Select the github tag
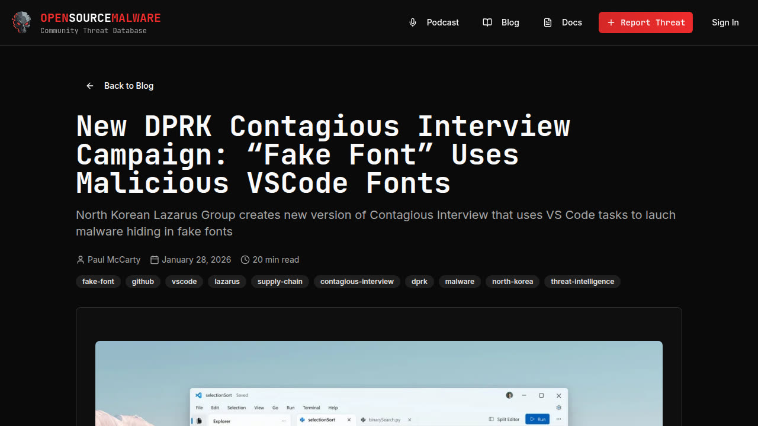This screenshot has width=758, height=426. click(143, 282)
